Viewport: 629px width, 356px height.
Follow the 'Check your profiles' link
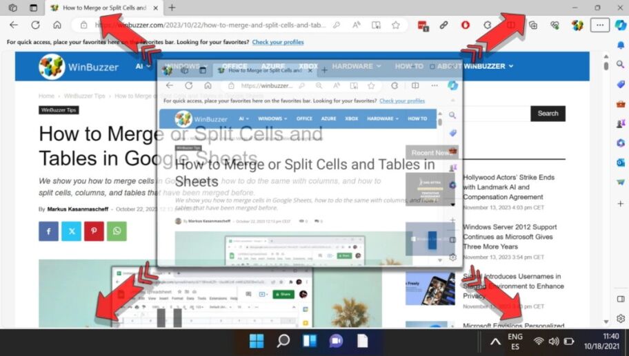coord(277,41)
